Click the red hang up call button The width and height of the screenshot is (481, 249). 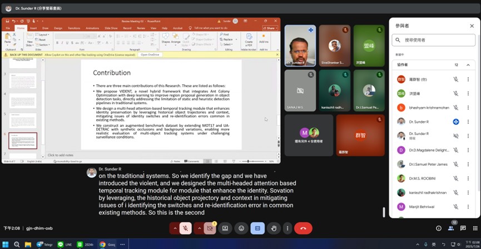click(303, 228)
